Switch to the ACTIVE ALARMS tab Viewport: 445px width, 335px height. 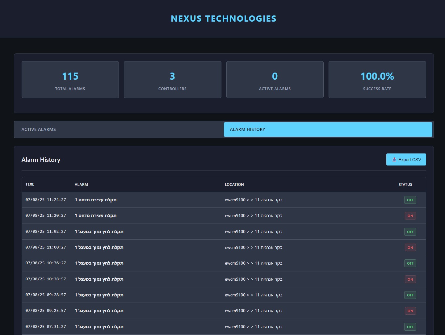coord(119,129)
